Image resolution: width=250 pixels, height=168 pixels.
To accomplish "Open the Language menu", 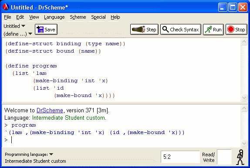I will (54, 17).
